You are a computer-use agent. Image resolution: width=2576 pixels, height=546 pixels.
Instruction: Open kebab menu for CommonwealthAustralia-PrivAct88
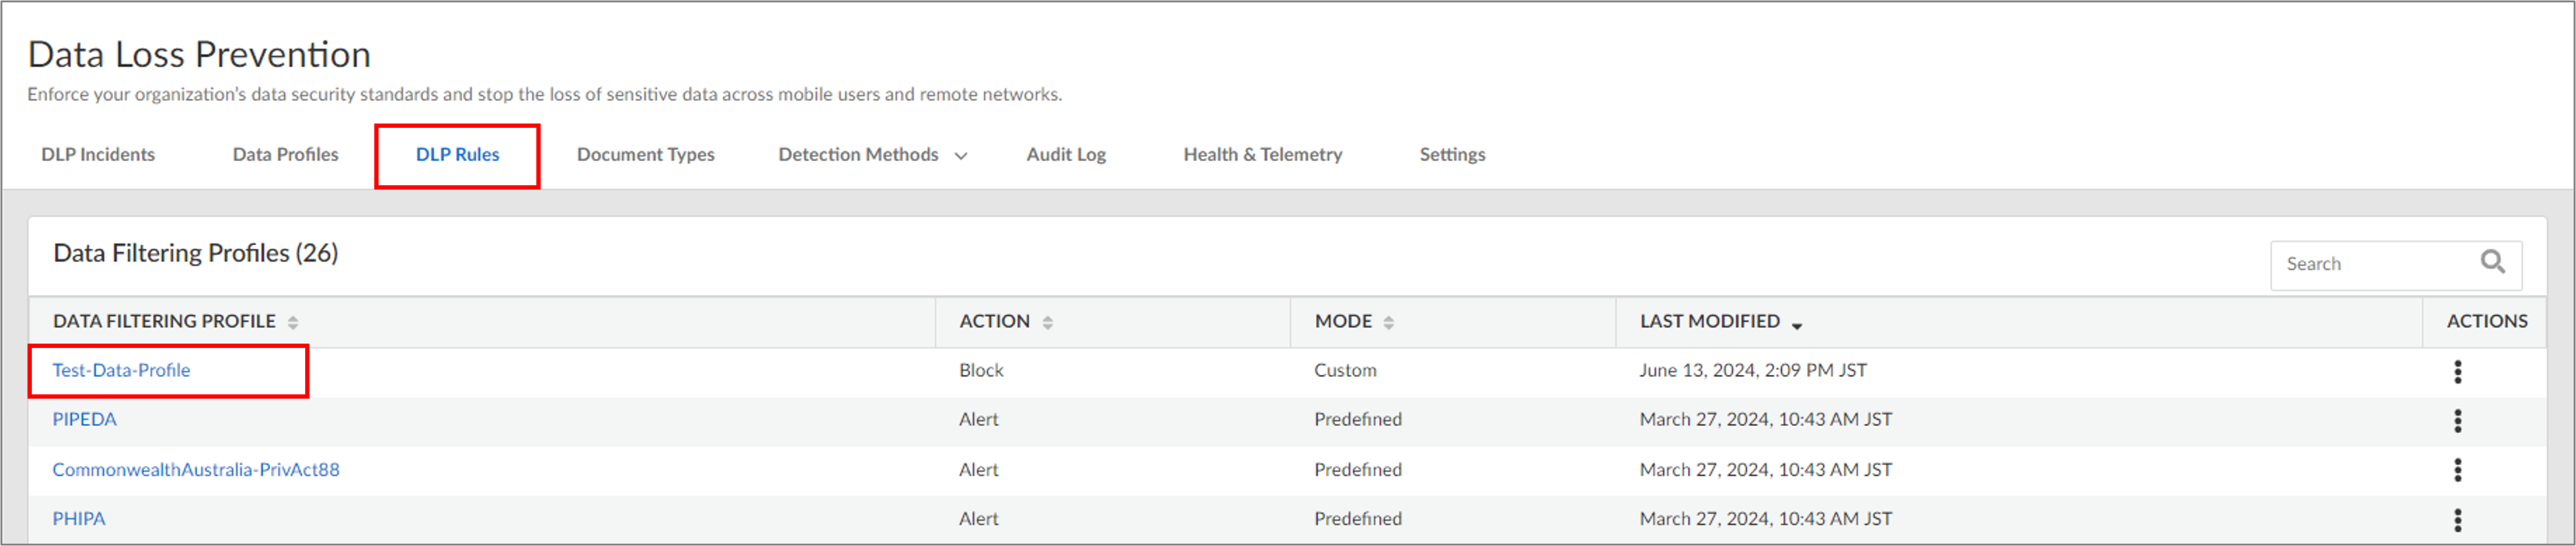[x=2457, y=470]
